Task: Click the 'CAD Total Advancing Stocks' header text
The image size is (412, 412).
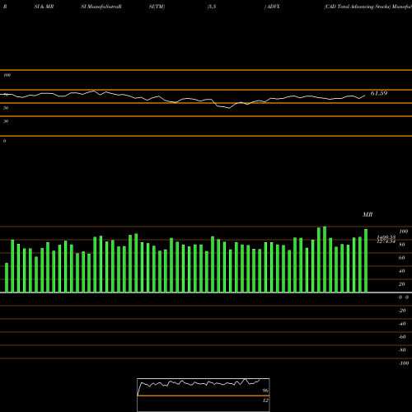Action: tap(358, 7)
